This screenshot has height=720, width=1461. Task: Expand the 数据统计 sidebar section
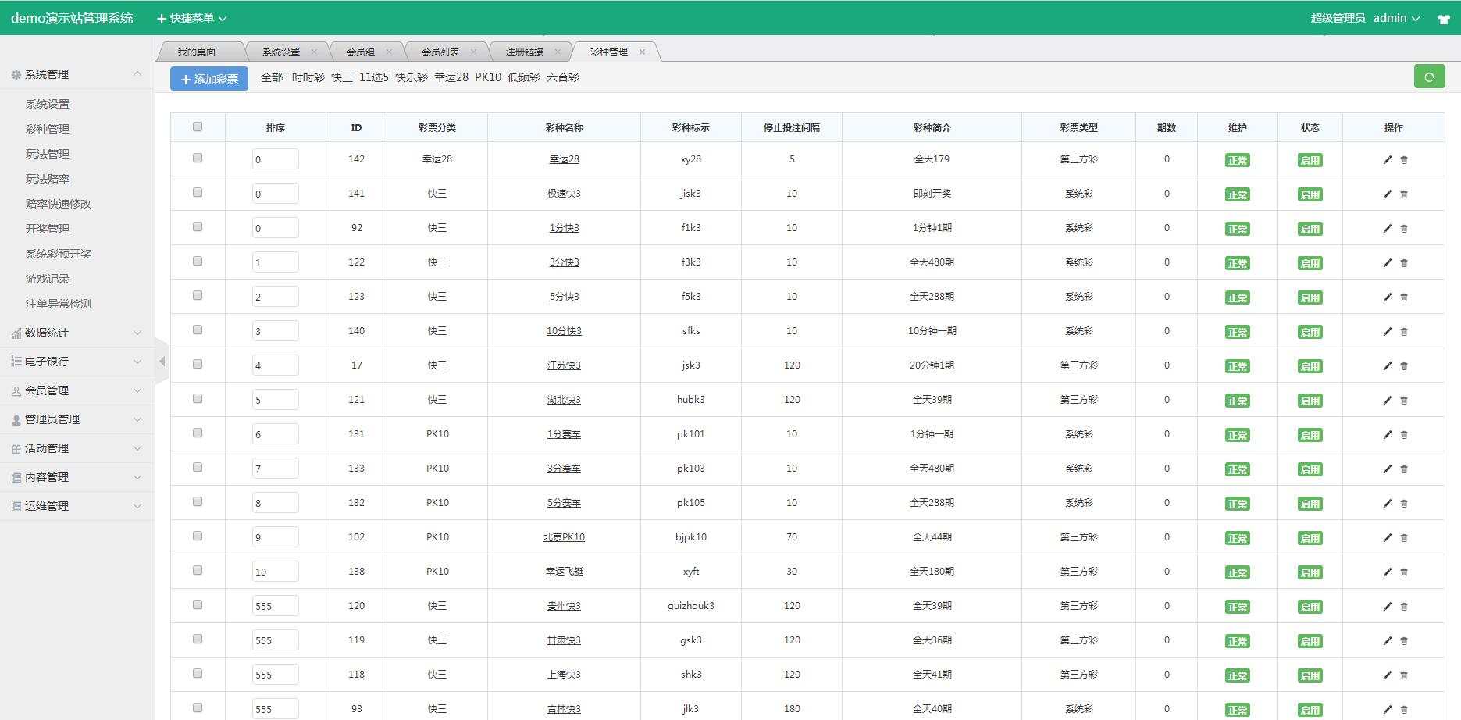coord(77,333)
